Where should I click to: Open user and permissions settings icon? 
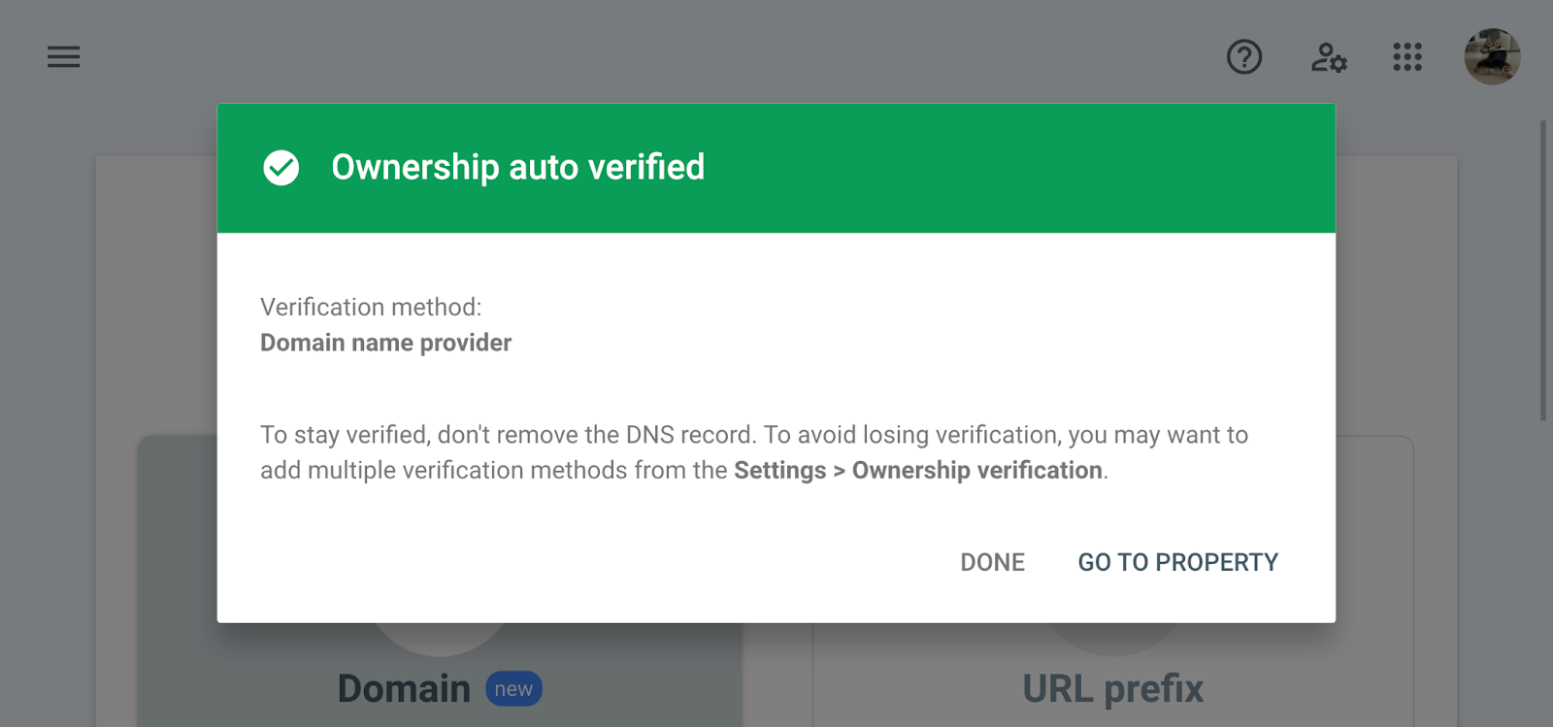point(1329,59)
